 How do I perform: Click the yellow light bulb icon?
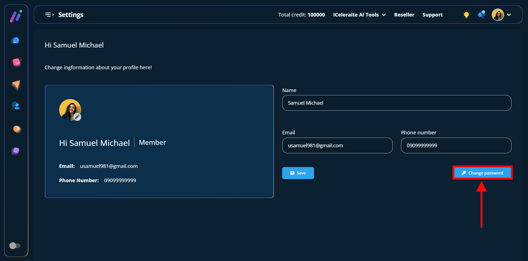point(466,15)
